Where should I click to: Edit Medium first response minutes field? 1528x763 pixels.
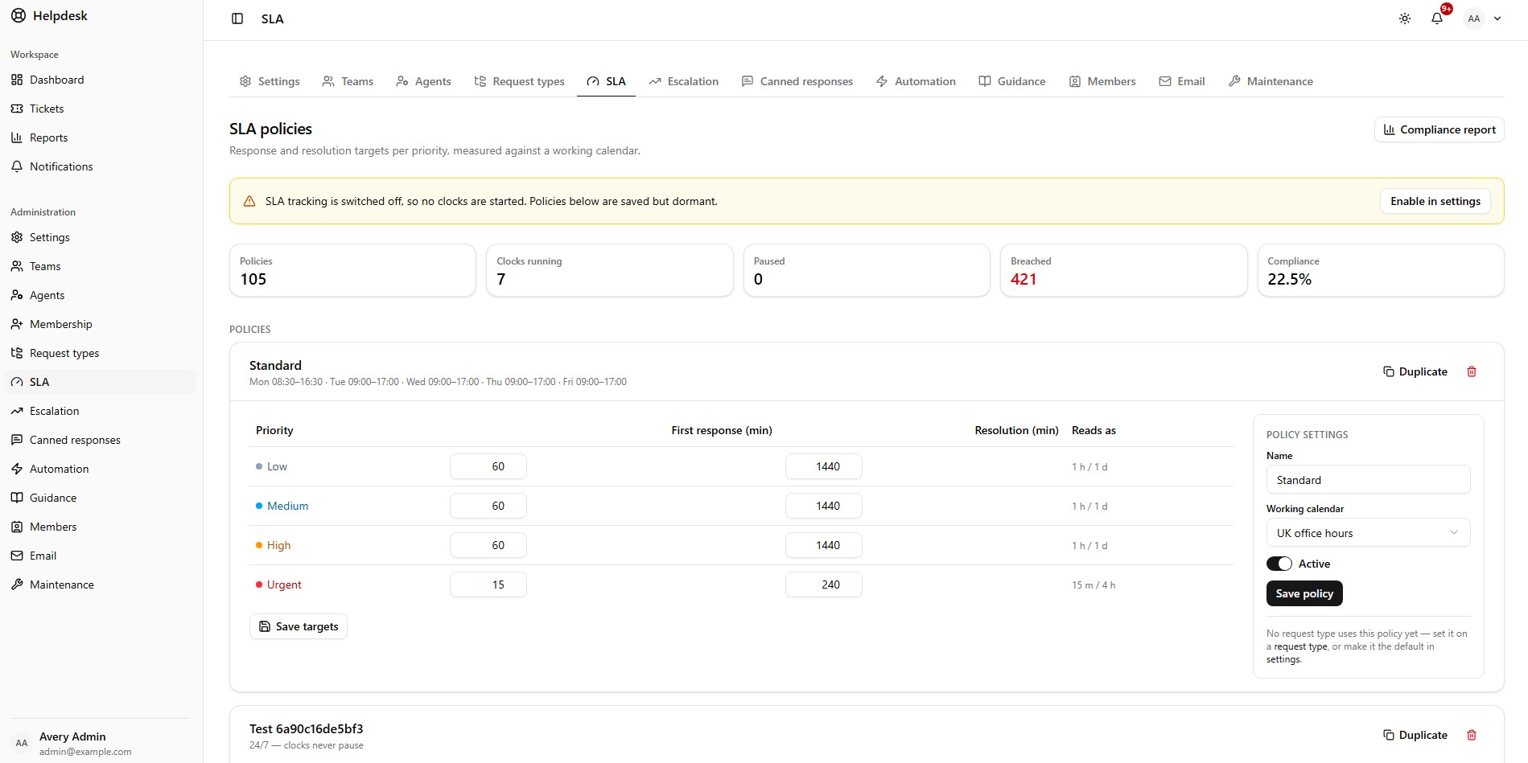tap(488, 506)
